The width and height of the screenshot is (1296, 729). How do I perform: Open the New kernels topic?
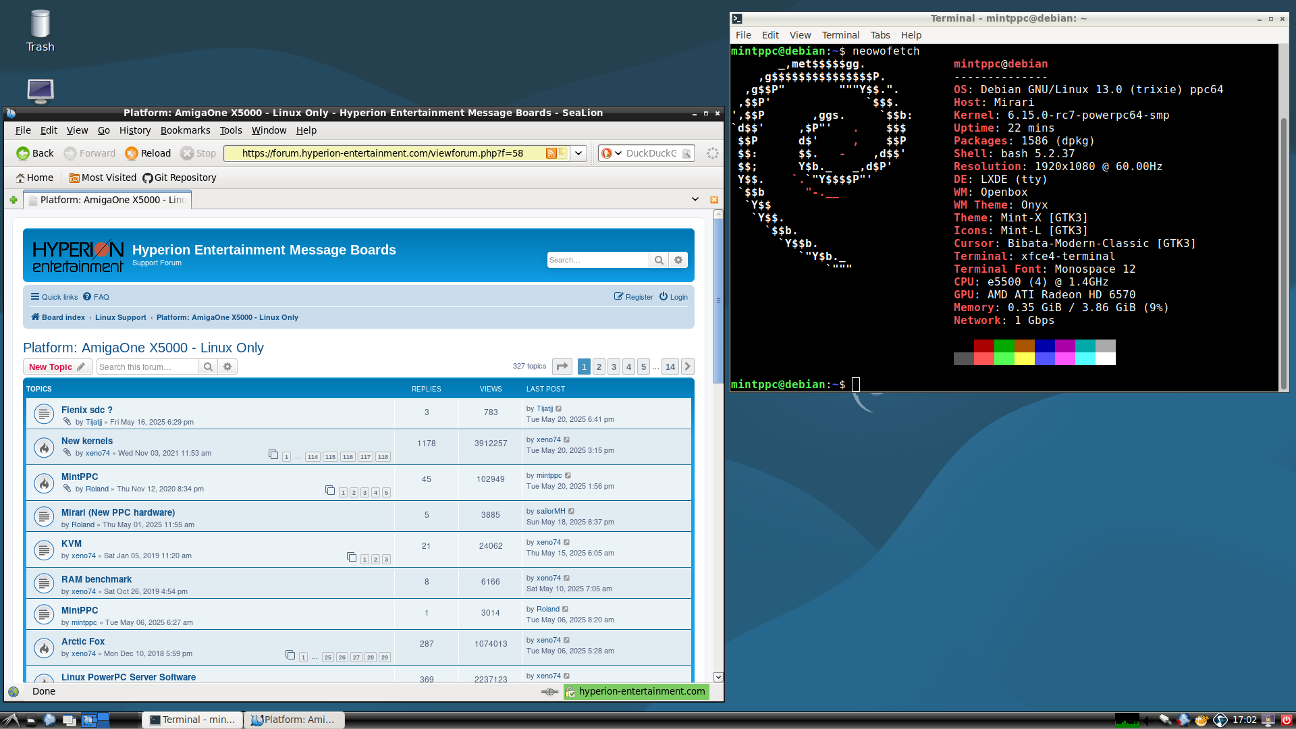pos(87,441)
